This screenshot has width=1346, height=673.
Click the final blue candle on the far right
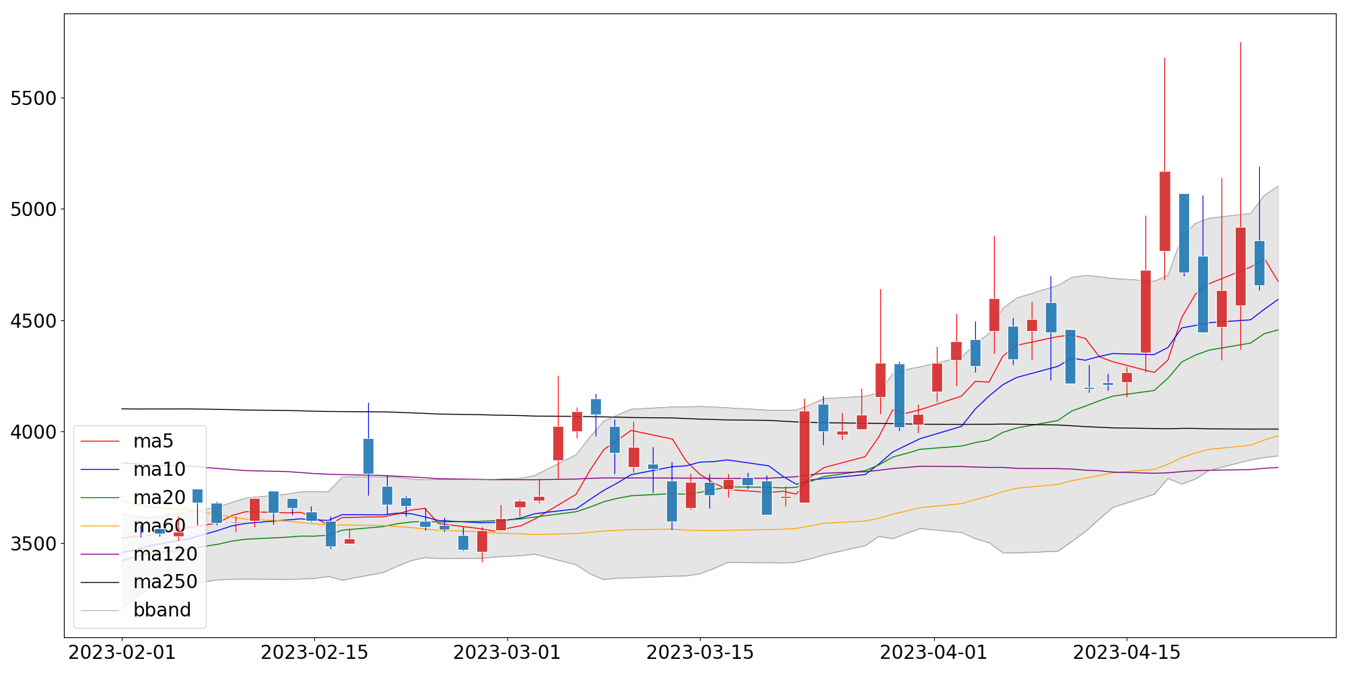tap(1259, 263)
